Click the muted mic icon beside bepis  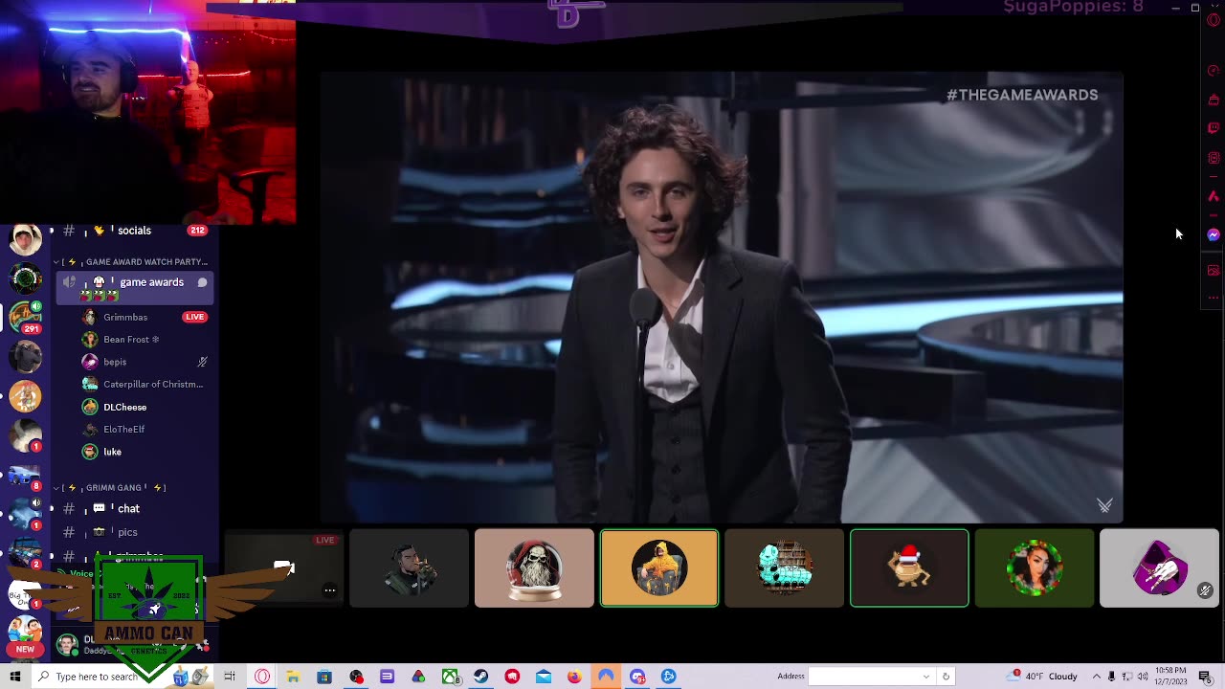pos(202,362)
